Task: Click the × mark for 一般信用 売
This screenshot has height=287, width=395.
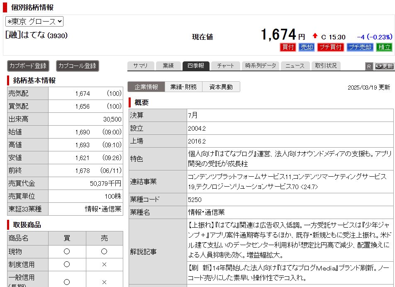Action: click(x=104, y=282)
